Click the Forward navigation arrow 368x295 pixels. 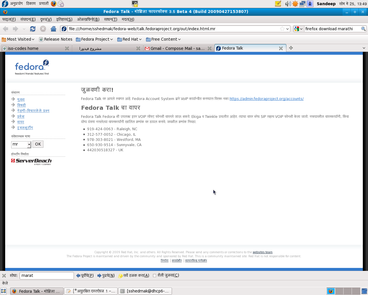(16, 29)
